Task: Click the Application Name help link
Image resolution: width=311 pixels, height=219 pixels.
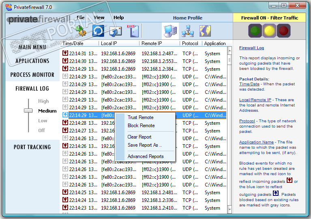Action: 256,142
